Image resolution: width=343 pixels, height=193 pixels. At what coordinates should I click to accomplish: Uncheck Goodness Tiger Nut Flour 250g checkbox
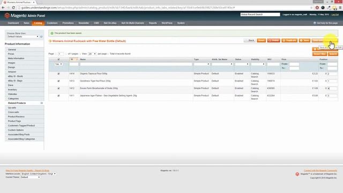(x=58, y=81)
